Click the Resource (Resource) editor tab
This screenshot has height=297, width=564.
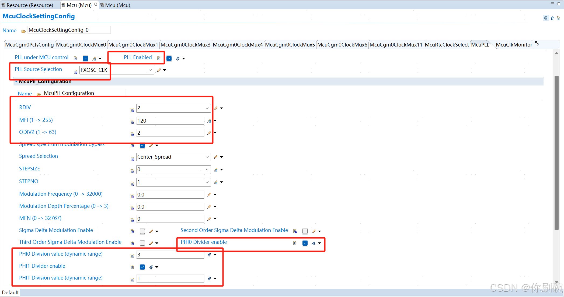coord(30,5)
